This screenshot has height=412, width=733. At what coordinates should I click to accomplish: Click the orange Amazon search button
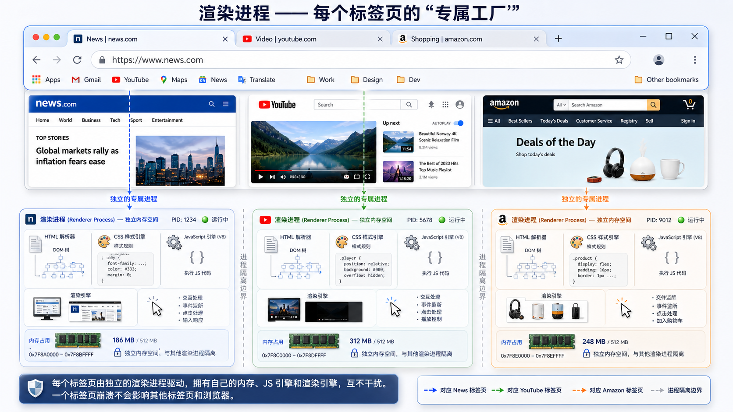coord(653,105)
